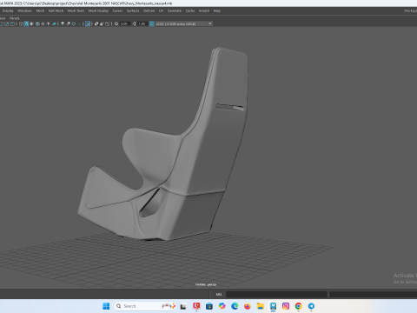Click the exposure value field showing 0.00

pos(124,23)
